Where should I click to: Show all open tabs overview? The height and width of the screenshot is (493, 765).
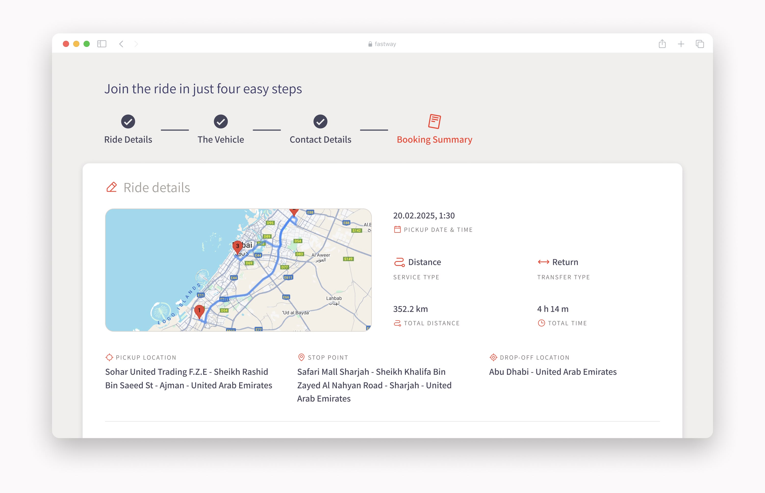700,44
